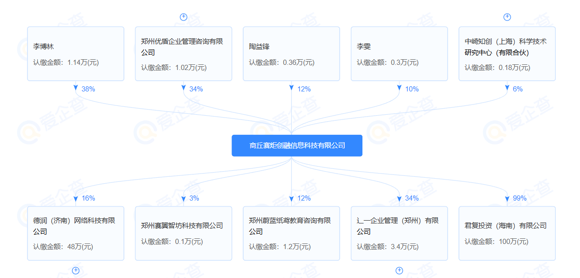
Task: Click the arrow icon above the 6% label
Action: point(507,87)
